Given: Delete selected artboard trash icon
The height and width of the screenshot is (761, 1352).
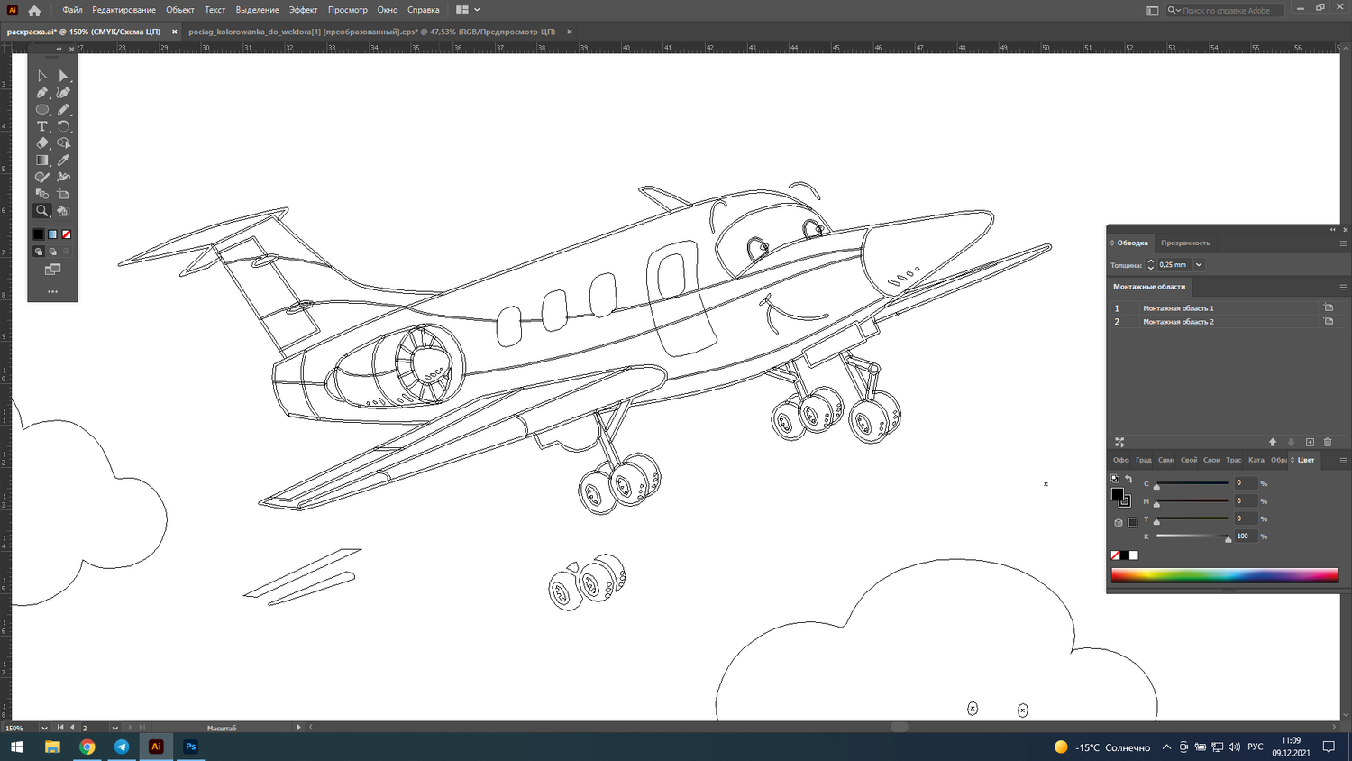Looking at the screenshot, I should 1328,442.
